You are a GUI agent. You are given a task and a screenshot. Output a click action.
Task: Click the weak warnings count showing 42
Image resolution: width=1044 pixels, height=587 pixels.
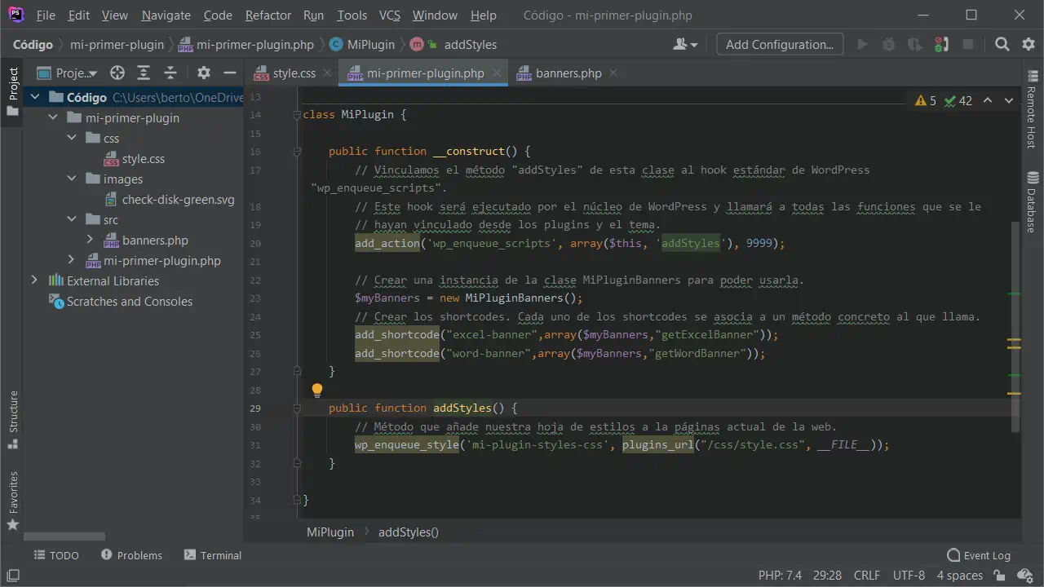(958, 100)
